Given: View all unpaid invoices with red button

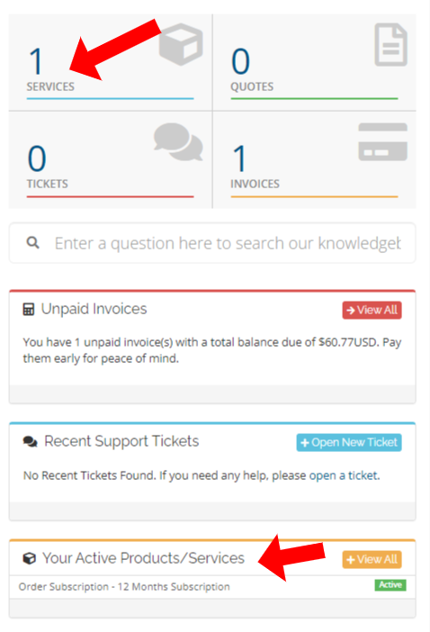Looking at the screenshot, I should tap(372, 310).
